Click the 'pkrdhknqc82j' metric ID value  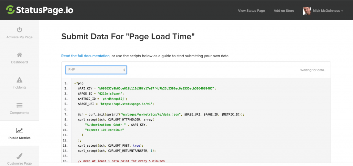click(113, 99)
